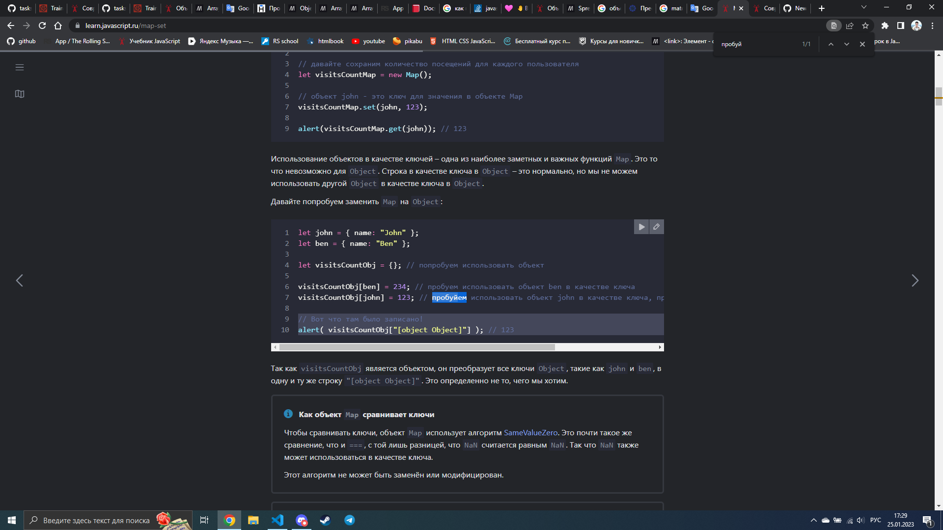Viewport: 943px width, 530px height.
Task: Bookmark the page with the star icon
Action: coord(866,26)
